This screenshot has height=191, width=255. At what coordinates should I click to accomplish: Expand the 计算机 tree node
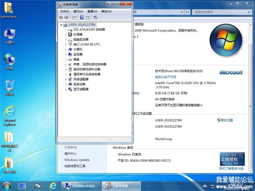66,50
